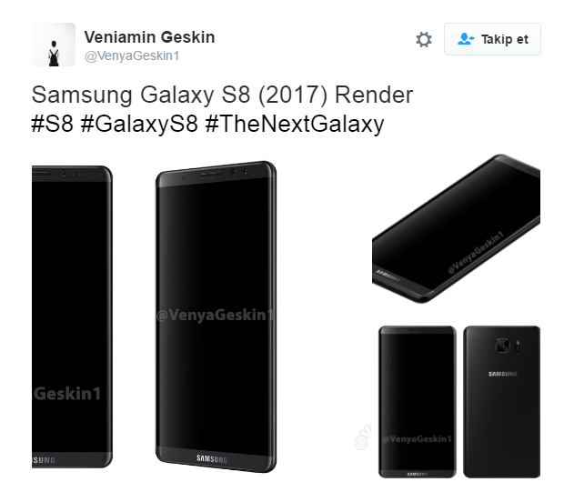Open the cropped left phone image

[72, 316]
